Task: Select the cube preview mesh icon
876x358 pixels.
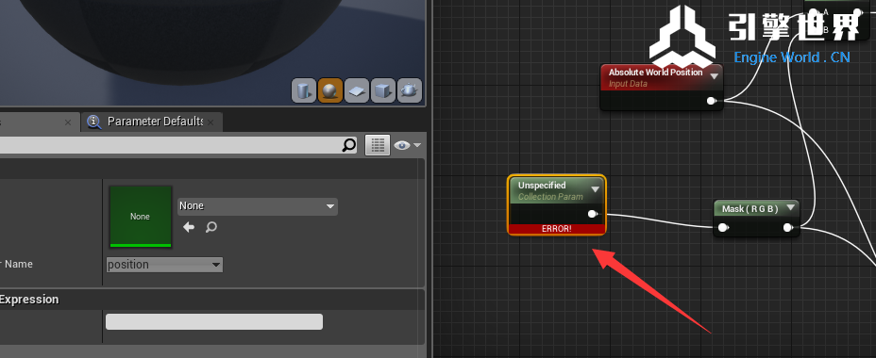Action: pos(382,90)
